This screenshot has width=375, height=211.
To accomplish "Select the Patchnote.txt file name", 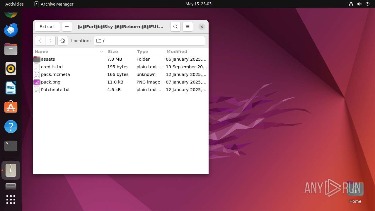I will pos(55,90).
